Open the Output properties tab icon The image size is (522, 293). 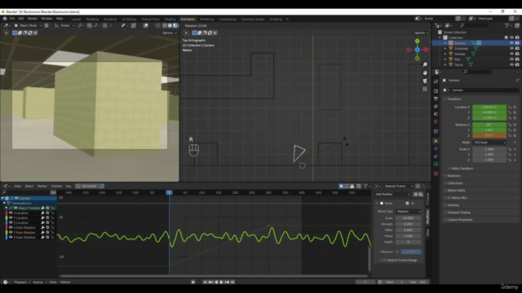(x=436, y=98)
